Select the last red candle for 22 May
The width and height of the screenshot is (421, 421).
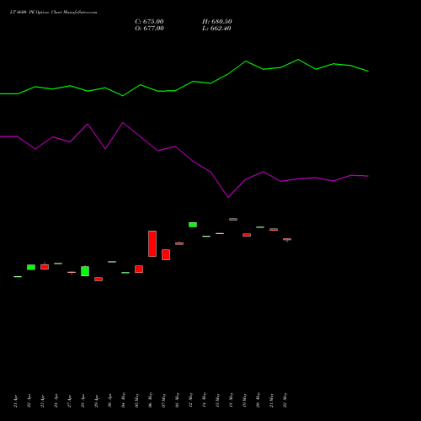287,239
